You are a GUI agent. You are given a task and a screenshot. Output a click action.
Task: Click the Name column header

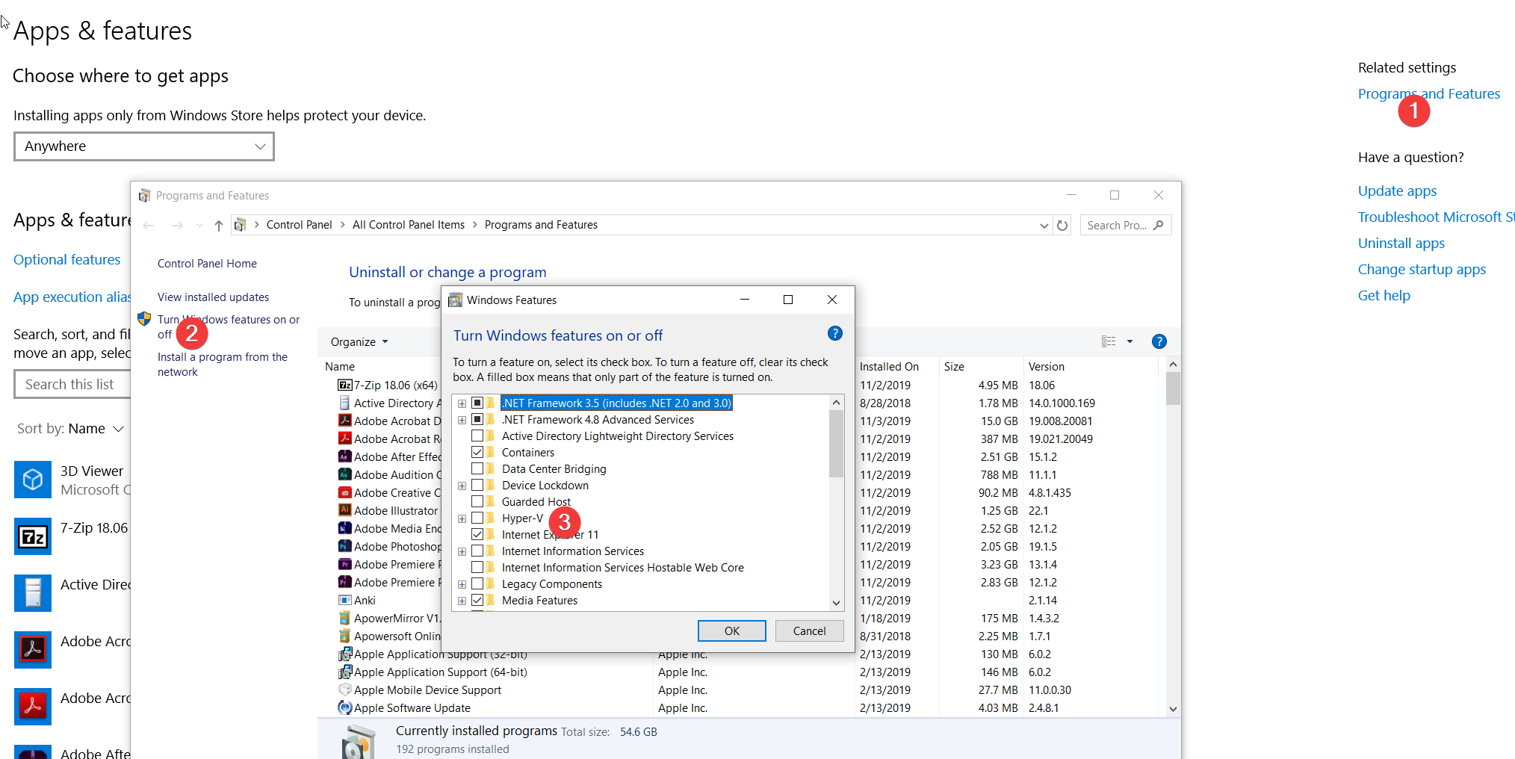point(340,366)
